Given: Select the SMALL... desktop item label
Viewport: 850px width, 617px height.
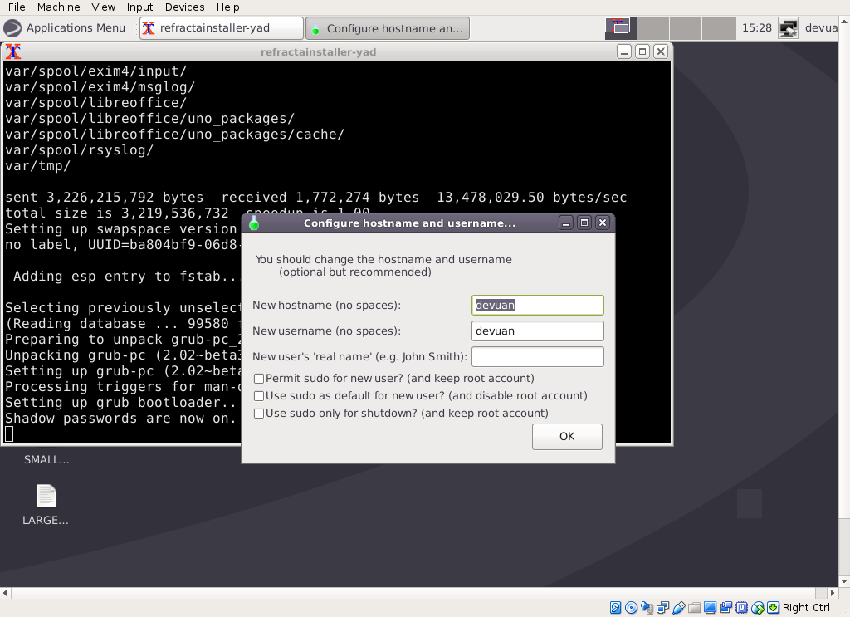Looking at the screenshot, I should pyautogui.click(x=46, y=459).
